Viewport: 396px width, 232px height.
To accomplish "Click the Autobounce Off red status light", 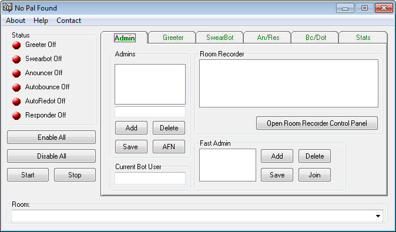I will point(16,88).
